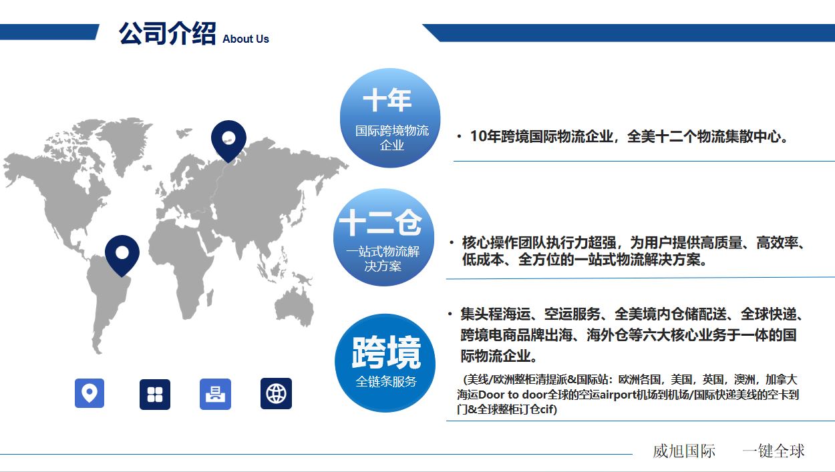Click the About Us subtitle

click(246, 39)
